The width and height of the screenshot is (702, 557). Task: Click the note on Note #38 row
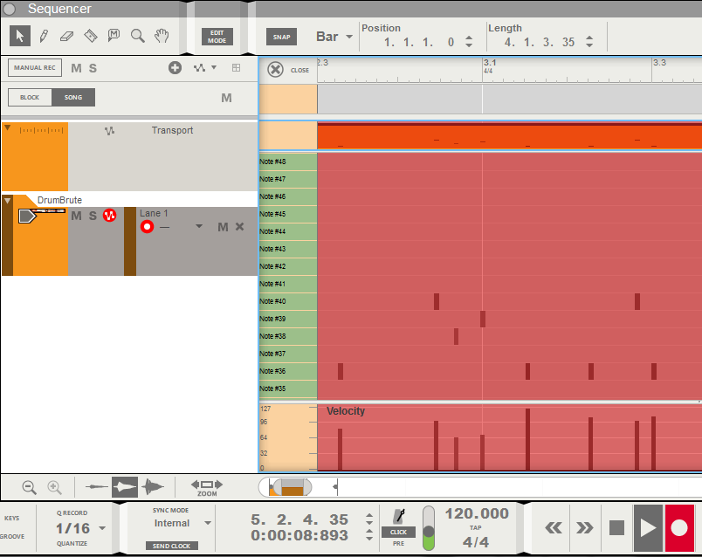(x=456, y=336)
